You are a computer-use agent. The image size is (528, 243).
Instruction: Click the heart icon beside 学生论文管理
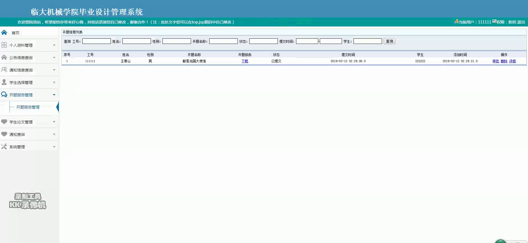(4, 121)
